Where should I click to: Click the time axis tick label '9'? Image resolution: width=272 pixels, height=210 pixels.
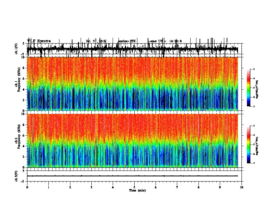tap(220, 187)
